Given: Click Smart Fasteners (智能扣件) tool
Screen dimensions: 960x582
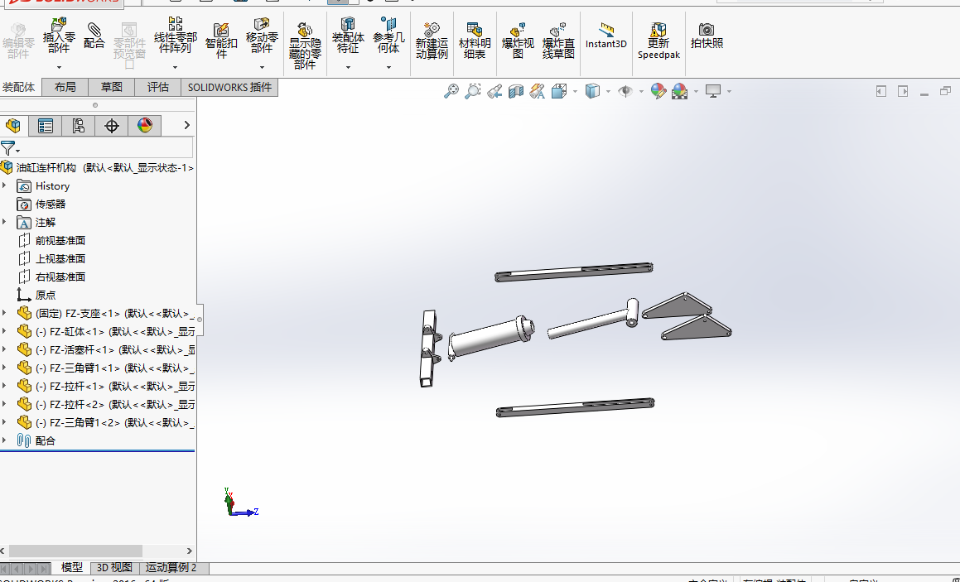Looking at the screenshot, I should (221, 41).
